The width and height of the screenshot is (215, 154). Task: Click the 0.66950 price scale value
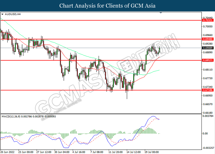[x=208, y=95]
